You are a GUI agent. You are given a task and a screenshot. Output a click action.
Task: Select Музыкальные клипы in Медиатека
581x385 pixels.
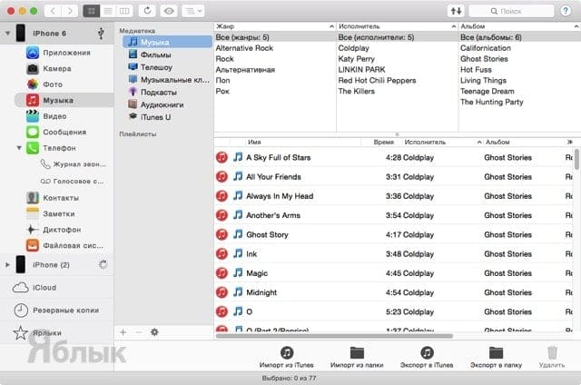click(169, 80)
